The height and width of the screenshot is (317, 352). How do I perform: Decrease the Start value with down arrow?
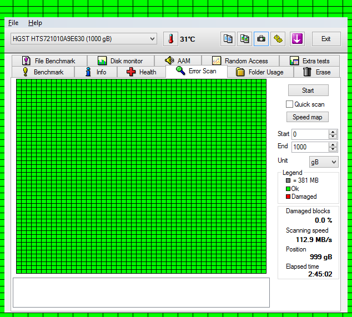tap(333, 137)
